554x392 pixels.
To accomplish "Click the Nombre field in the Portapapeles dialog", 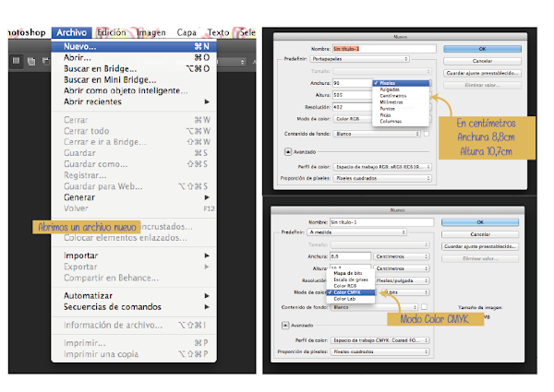I will 384,49.
